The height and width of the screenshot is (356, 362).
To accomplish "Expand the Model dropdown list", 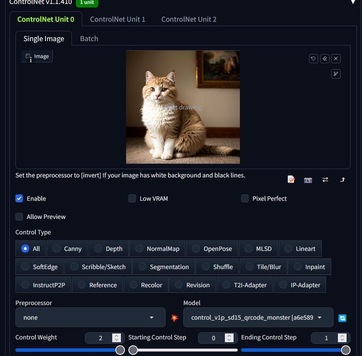I will pos(258,317).
